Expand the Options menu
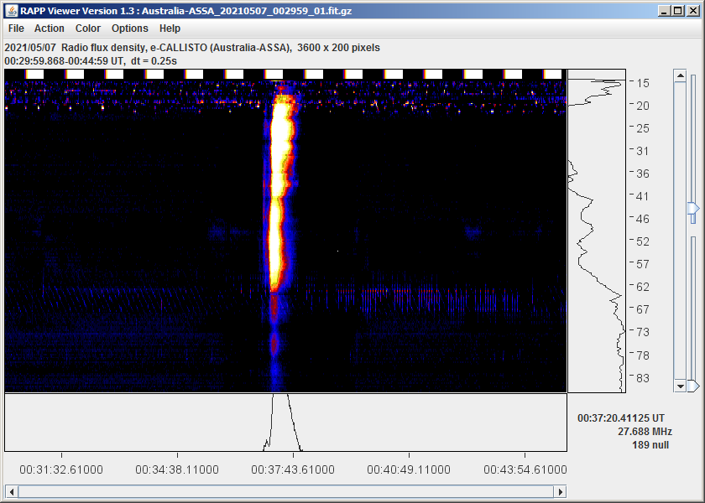This screenshot has width=705, height=503. 130,29
